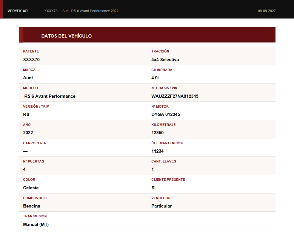
Task: Select the empty dash value under CARROCERÍA
Action: 25,151
